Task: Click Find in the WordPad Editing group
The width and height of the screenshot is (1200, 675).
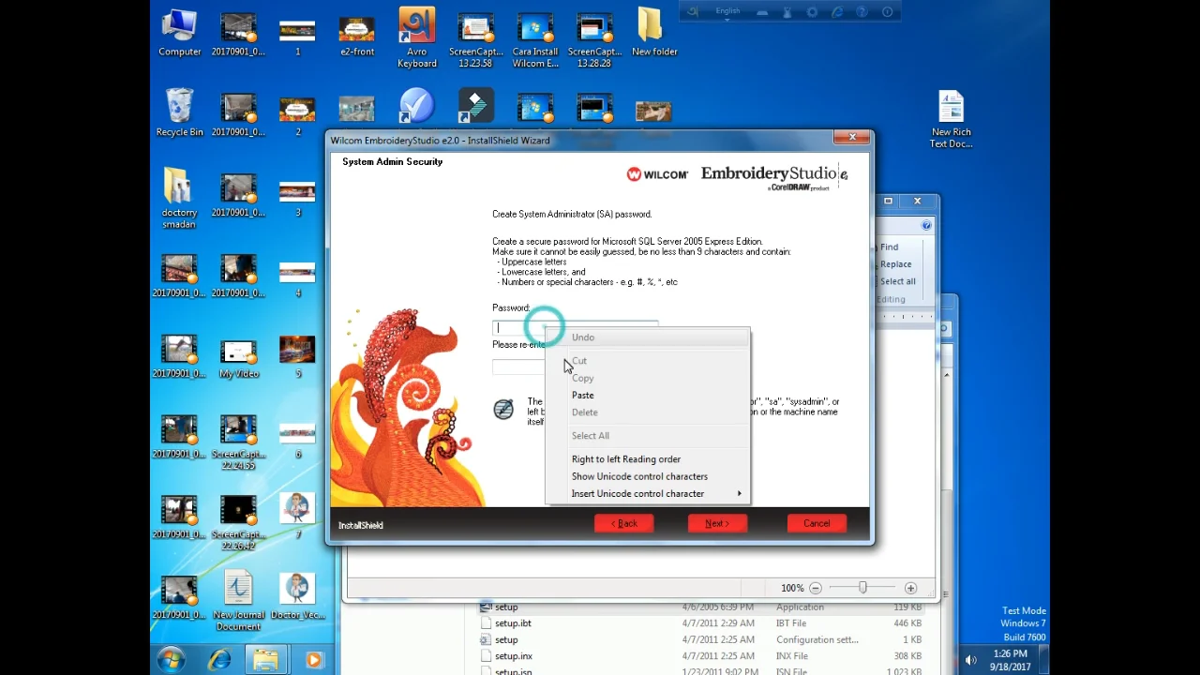Action: pyautogui.click(x=889, y=247)
